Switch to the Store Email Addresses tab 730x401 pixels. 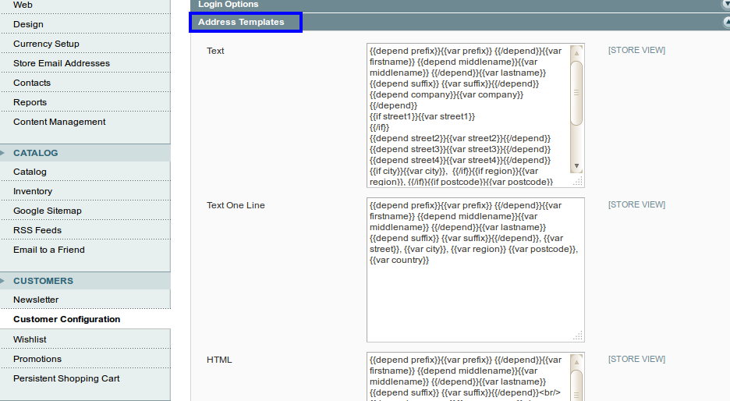tap(62, 63)
